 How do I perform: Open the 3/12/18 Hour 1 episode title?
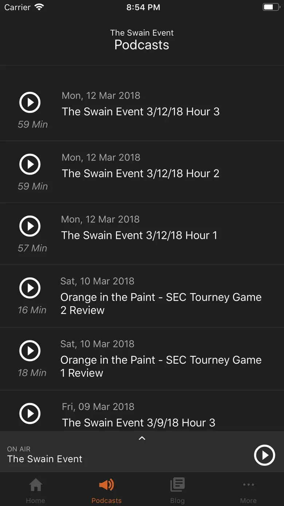(139, 235)
